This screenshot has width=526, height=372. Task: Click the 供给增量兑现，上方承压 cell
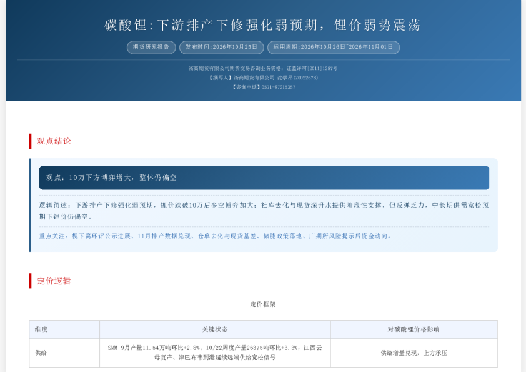click(414, 353)
